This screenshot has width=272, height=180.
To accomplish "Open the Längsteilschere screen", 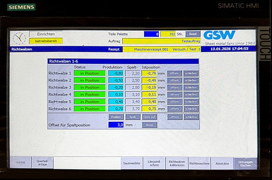I will click(x=154, y=163).
